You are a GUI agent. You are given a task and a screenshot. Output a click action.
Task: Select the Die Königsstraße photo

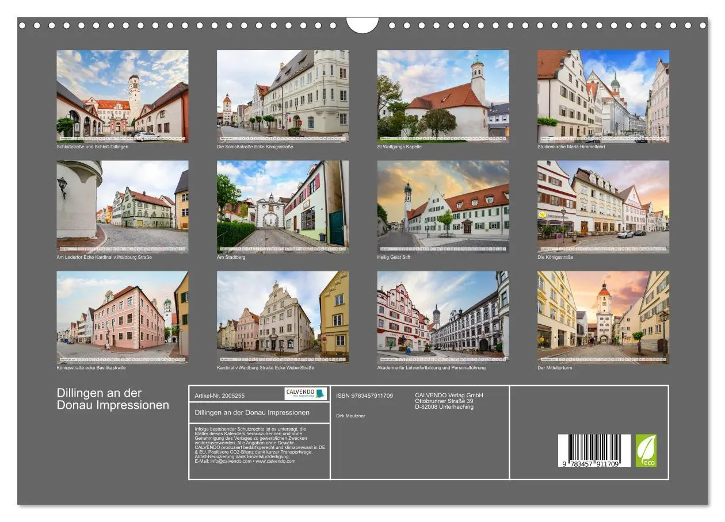[x=604, y=207]
